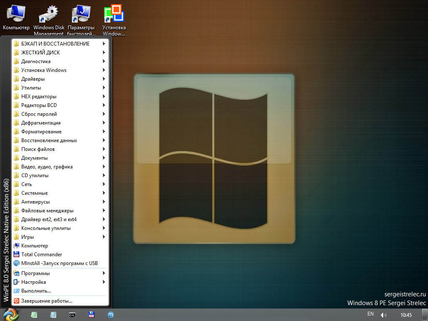Screen dimensions: 428x321
Task: Select Игры menu label
Action: [28, 237]
